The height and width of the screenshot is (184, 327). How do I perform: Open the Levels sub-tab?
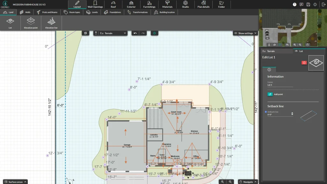92,12
